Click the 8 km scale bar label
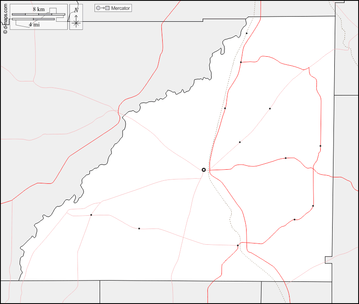 coord(39,9)
